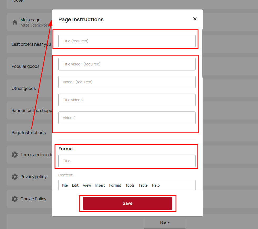This screenshot has height=229, width=258.
Task: Open the Tools menu in the editor
Action: click(x=130, y=185)
